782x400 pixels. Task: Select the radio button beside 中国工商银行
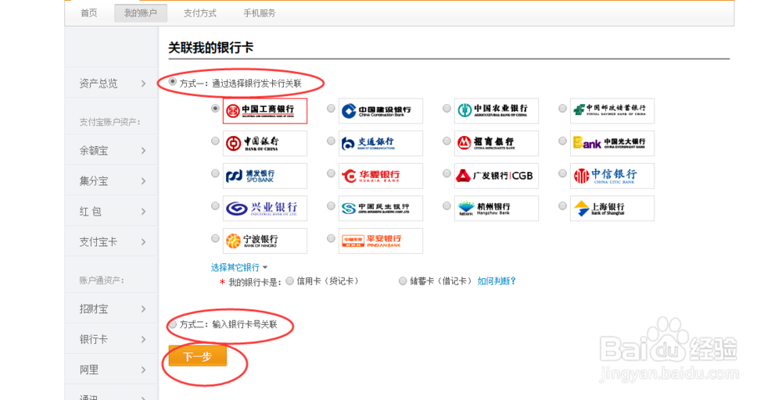pos(215,108)
